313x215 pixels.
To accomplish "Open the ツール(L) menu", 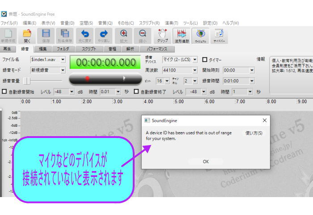I will 190,23.
